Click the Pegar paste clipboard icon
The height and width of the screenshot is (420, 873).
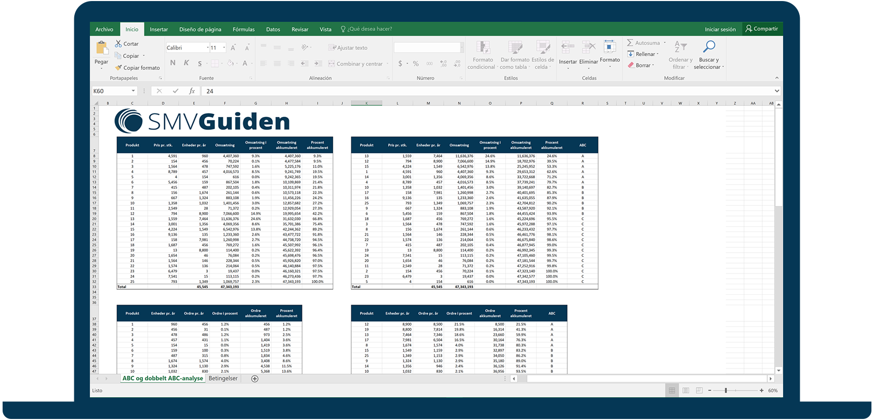tap(101, 48)
